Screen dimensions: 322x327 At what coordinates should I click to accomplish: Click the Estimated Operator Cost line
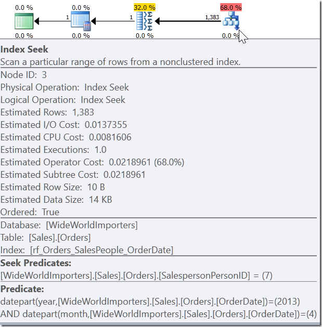92,162
